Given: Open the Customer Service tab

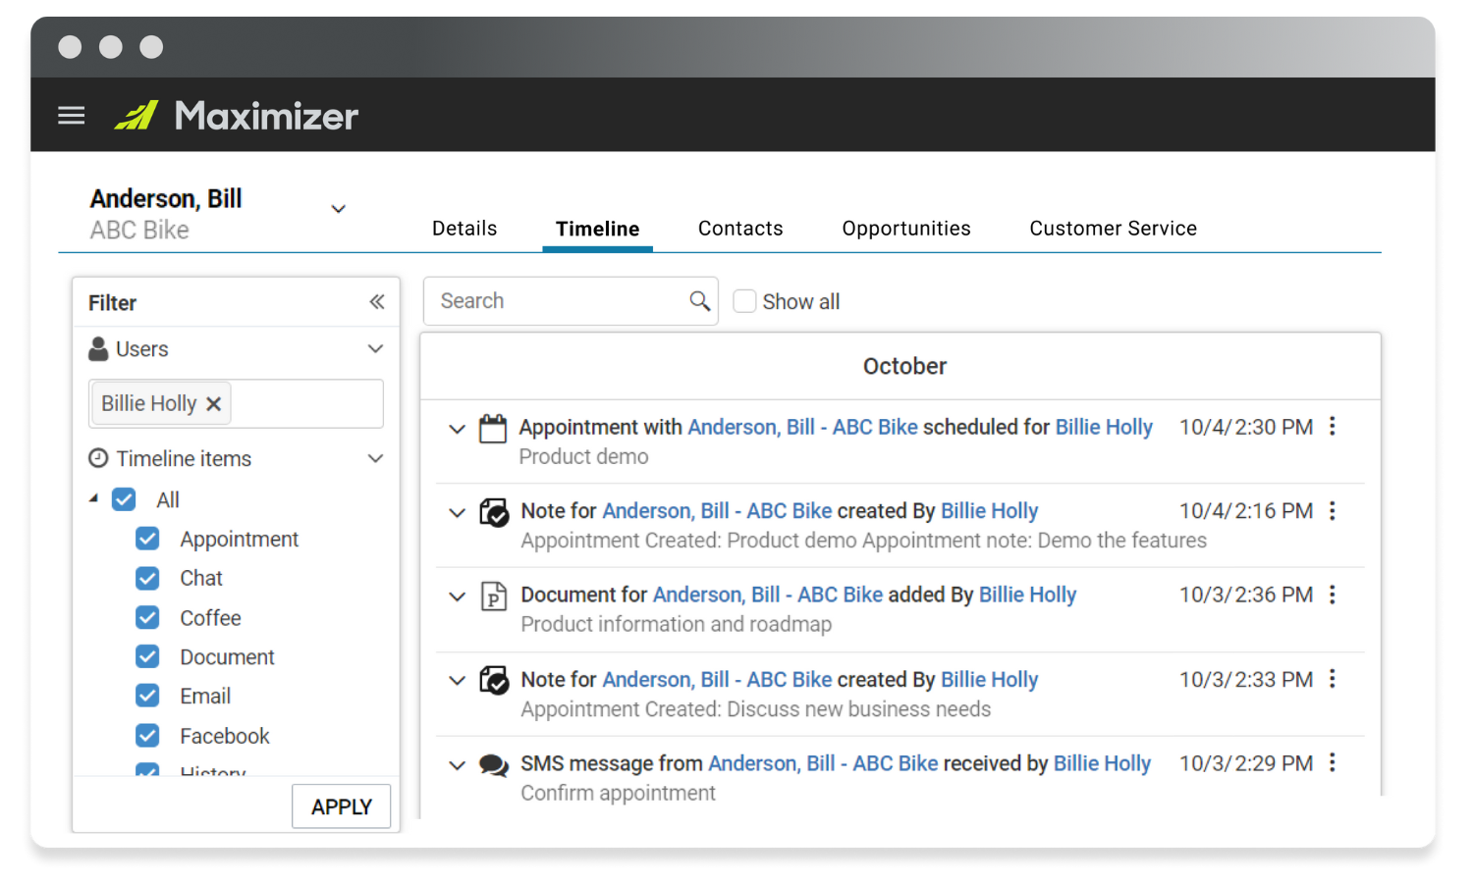Looking at the screenshot, I should 1113,229.
